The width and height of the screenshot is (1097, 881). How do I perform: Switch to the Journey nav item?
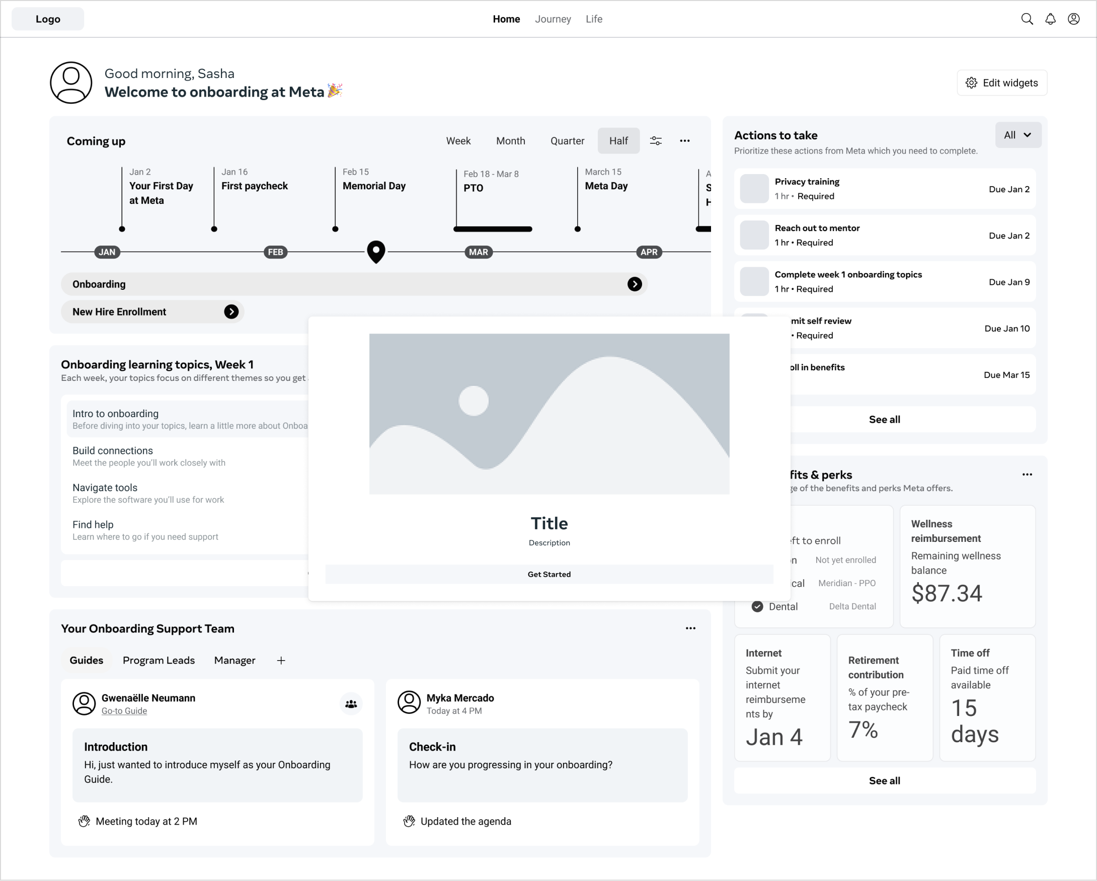(553, 19)
